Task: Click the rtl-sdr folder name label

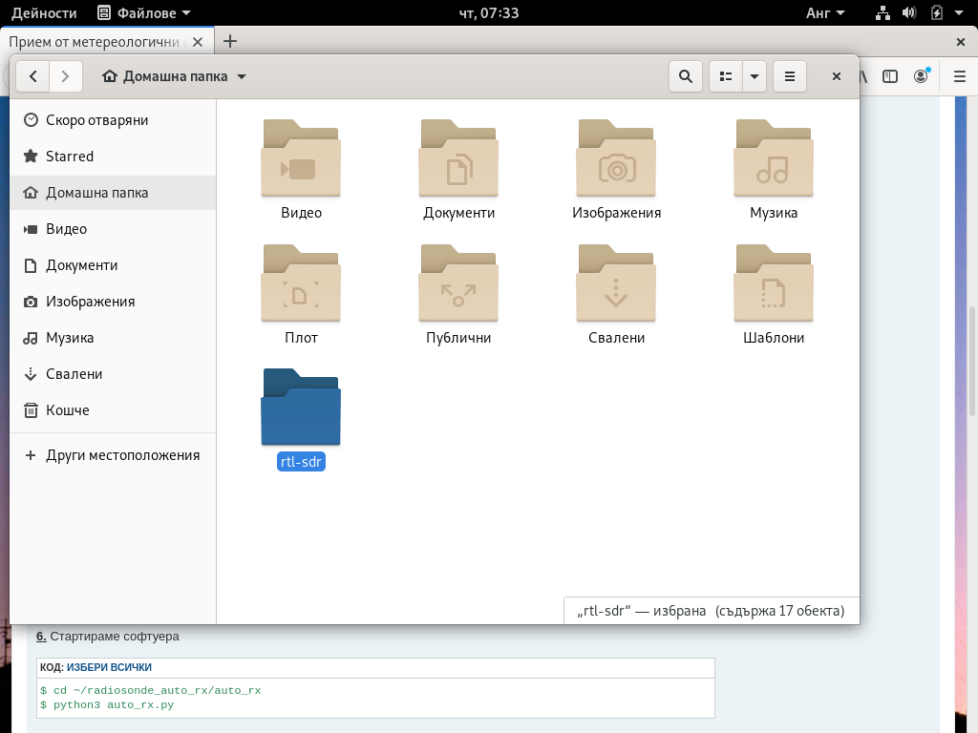Action: click(x=301, y=462)
